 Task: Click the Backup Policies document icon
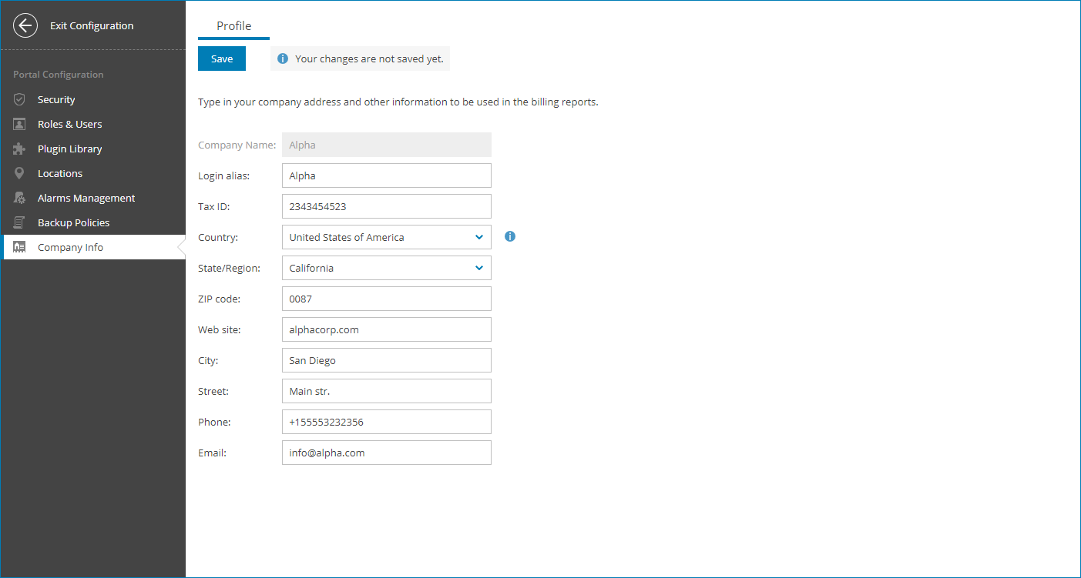click(20, 222)
